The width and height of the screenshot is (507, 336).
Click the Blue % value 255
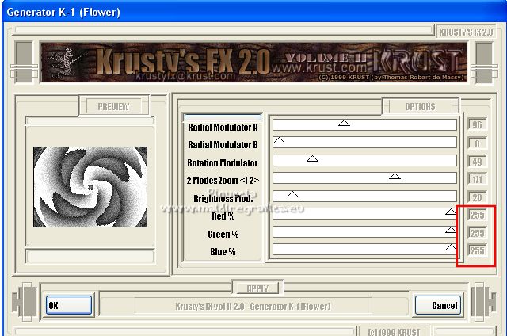click(477, 250)
